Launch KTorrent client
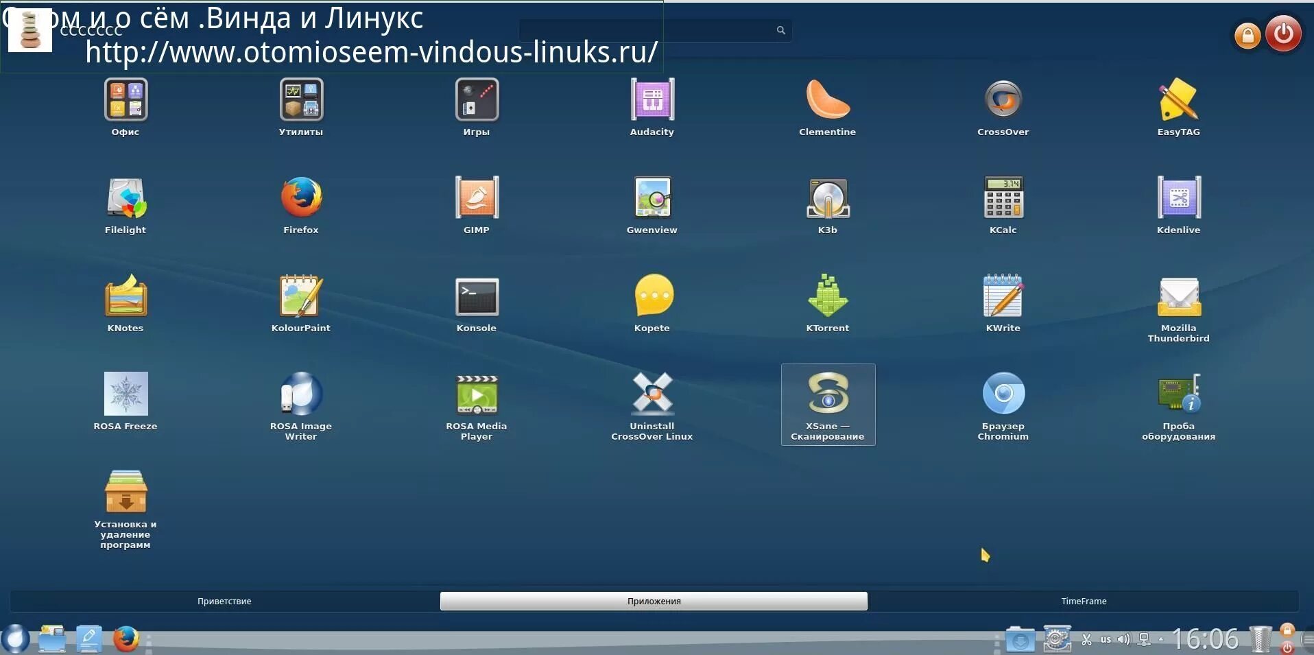Screen dimensions: 1314x655 tap(828, 304)
